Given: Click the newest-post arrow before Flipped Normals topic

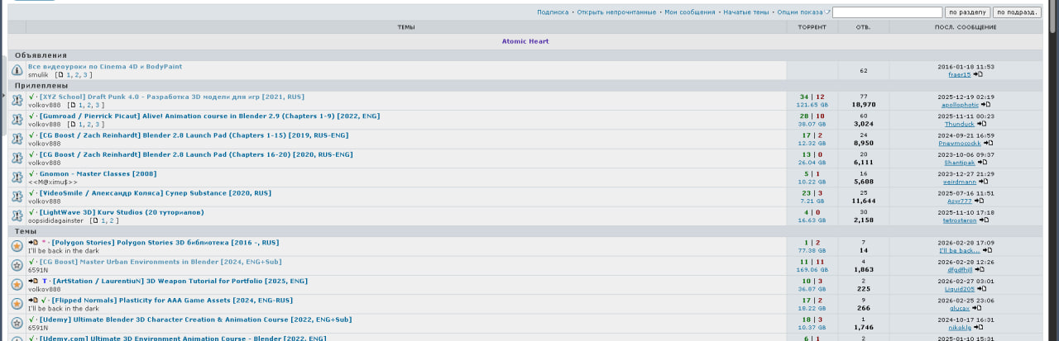Looking at the screenshot, I should coord(32,301).
